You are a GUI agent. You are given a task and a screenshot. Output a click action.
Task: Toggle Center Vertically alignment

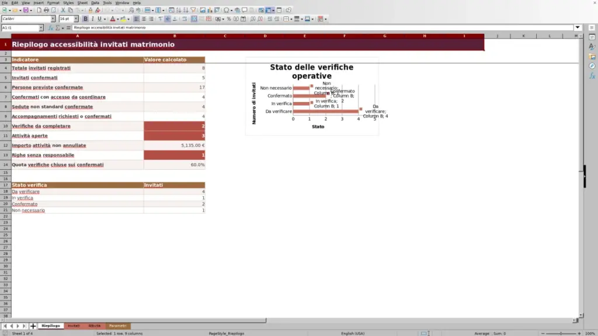point(168,19)
